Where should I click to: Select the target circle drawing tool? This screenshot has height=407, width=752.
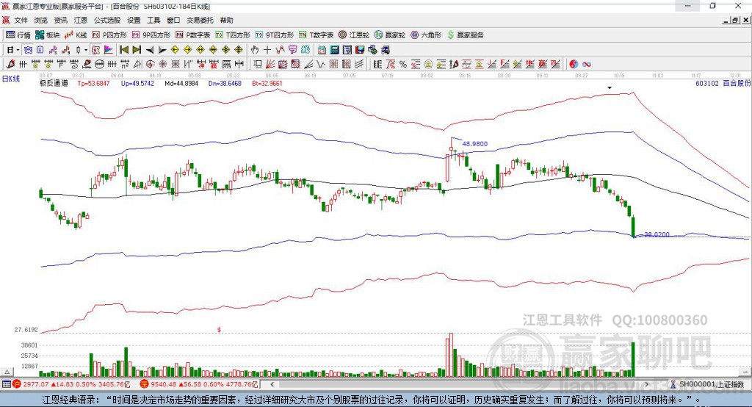pyautogui.click(x=150, y=65)
